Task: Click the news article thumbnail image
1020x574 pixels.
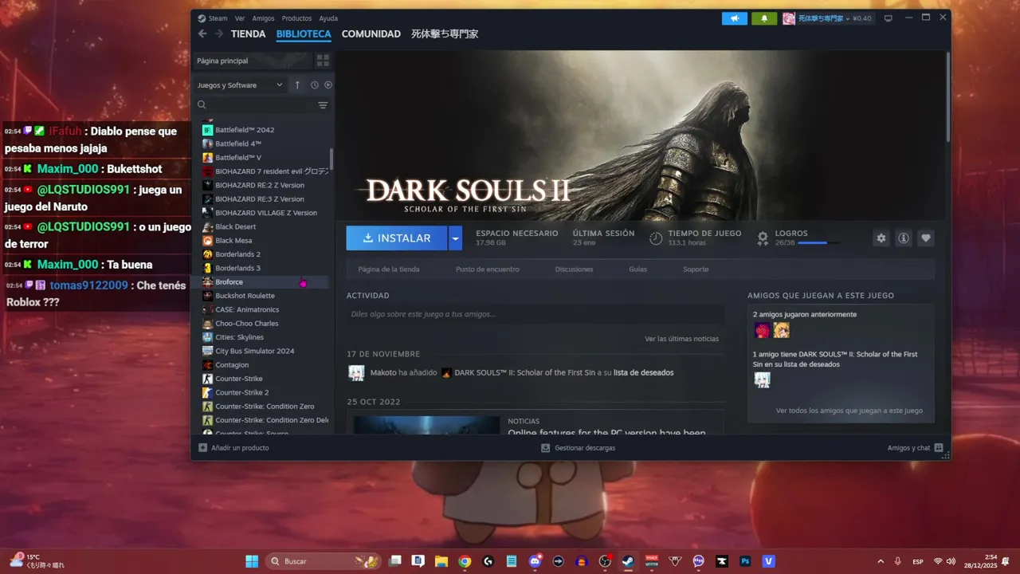Action: [426, 425]
